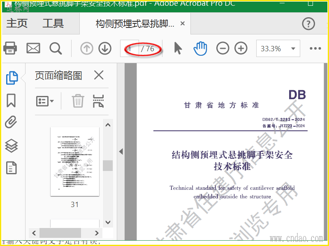Click the standard number DB62/T 3283-2024
Image resolution: width=329 pixels, height=246 pixels.
pos(283,119)
